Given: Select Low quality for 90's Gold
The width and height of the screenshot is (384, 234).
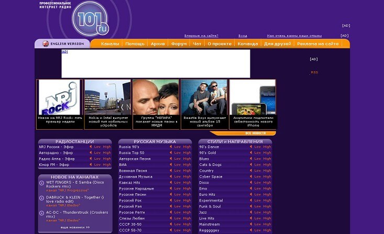Looking at the screenshot, I should [x=258, y=152].
